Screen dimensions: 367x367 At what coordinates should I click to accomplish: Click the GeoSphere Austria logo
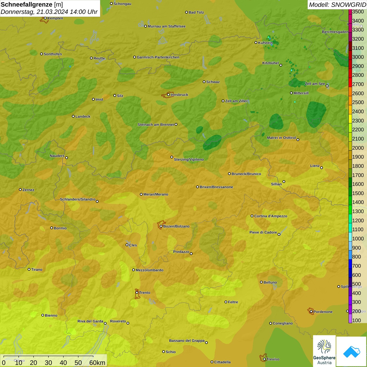(x=324, y=351)
